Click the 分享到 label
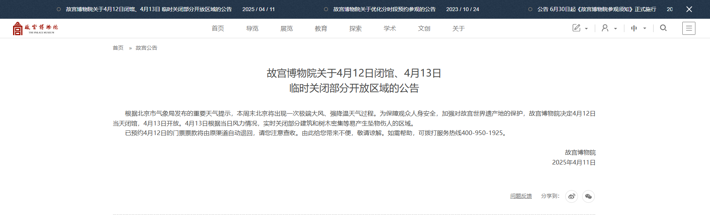This screenshot has height=215, width=710. coord(550,196)
